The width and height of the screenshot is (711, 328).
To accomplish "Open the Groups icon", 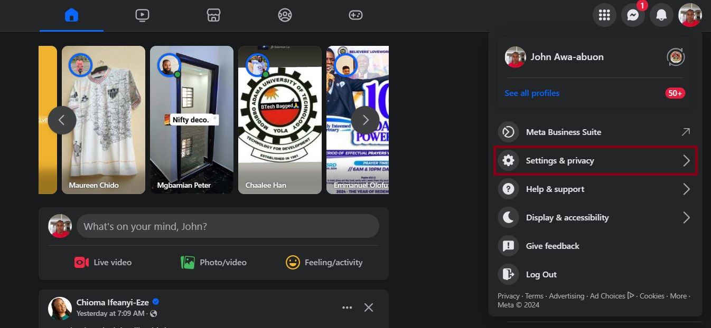I will [x=285, y=15].
